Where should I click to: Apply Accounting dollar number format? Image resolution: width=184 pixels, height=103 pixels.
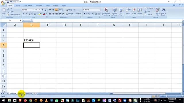point(84,14)
